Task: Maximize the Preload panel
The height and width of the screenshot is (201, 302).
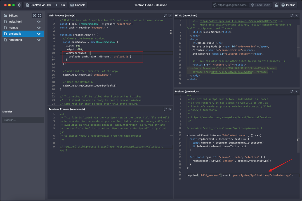Action: click(x=292, y=92)
